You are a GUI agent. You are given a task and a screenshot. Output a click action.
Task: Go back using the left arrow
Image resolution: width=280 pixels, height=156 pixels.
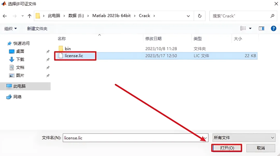coord(5,16)
